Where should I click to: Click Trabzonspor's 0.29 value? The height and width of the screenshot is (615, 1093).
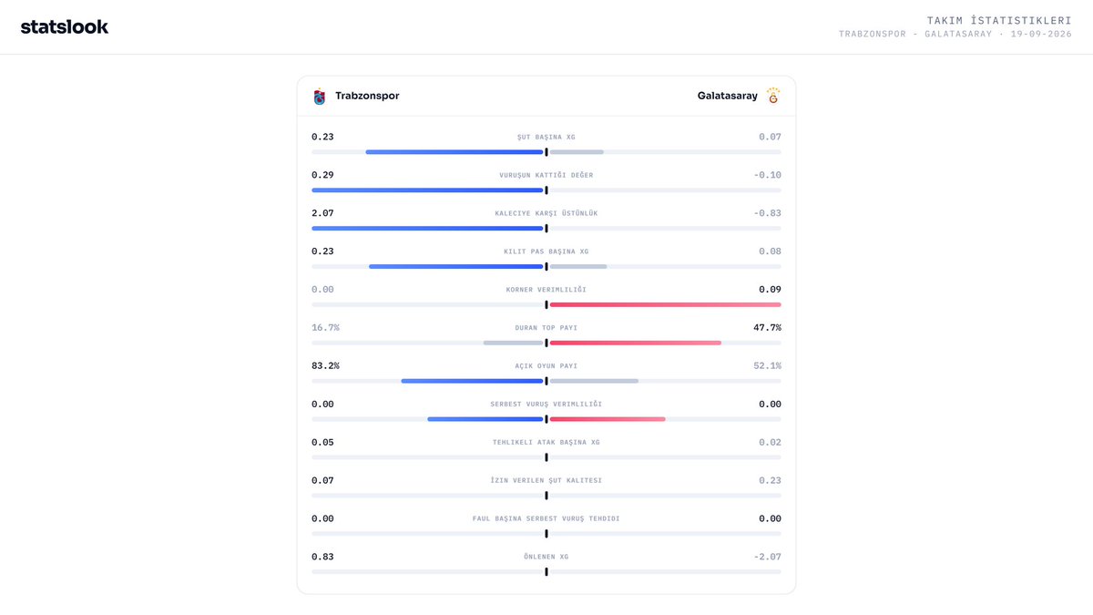(322, 175)
